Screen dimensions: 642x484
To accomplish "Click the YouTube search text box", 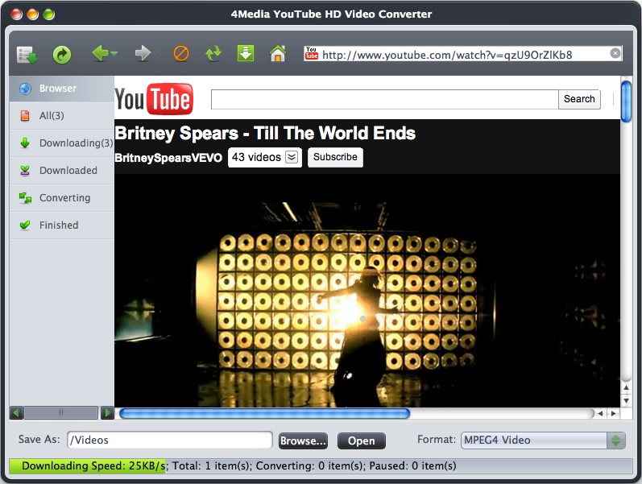I will point(384,100).
